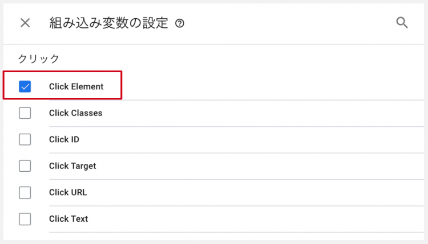Close the built-in variables settings panel

25,23
